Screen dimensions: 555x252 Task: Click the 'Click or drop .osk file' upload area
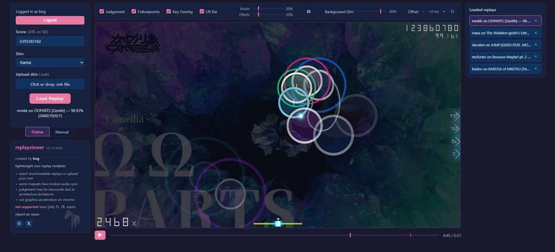50,84
